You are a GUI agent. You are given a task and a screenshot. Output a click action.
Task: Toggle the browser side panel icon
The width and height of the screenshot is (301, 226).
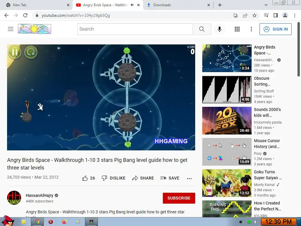coord(276,15)
